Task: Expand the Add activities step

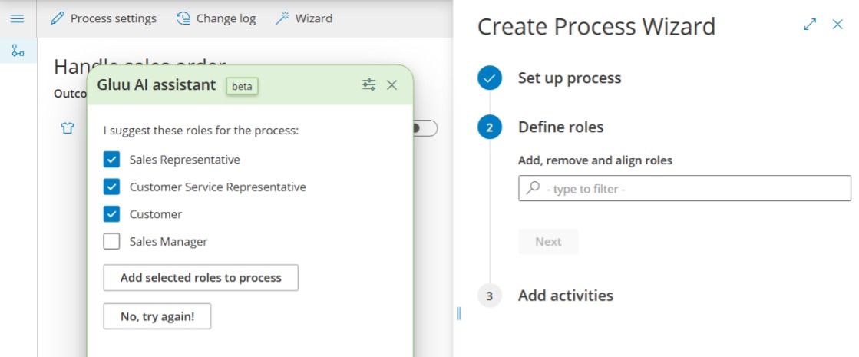Action: pyautogui.click(x=565, y=296)
